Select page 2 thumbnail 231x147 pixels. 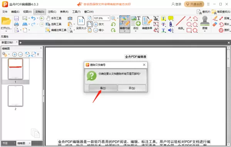pos(15,96)
